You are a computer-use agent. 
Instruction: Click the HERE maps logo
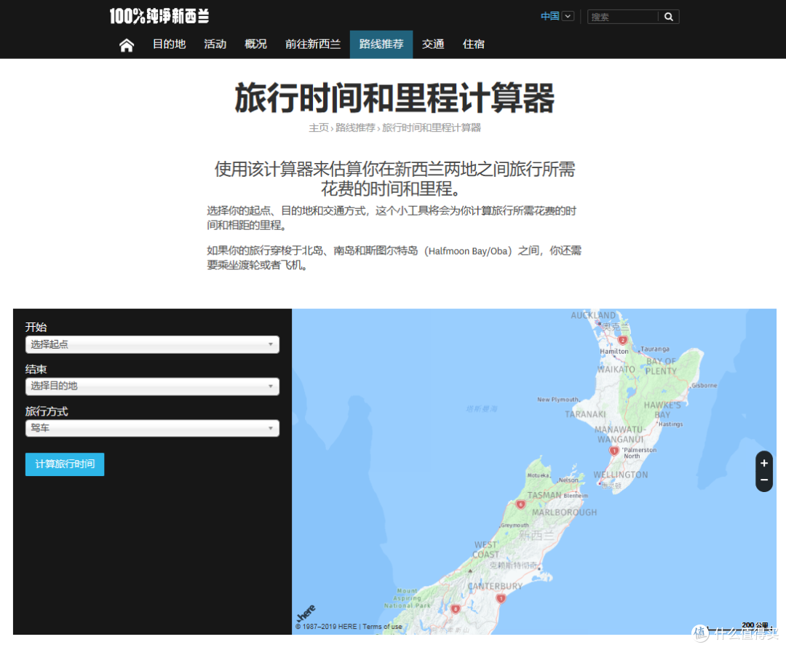[306, 612]
